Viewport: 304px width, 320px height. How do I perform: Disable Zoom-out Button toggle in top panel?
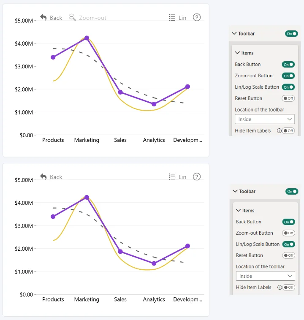(x=288, y=76)
